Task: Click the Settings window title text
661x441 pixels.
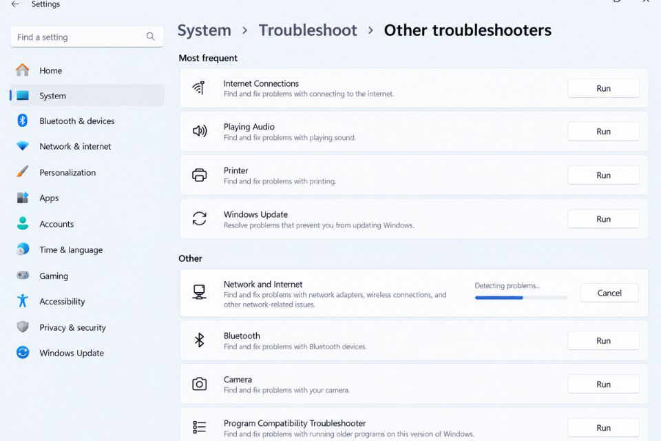Action: click(45, 4)
